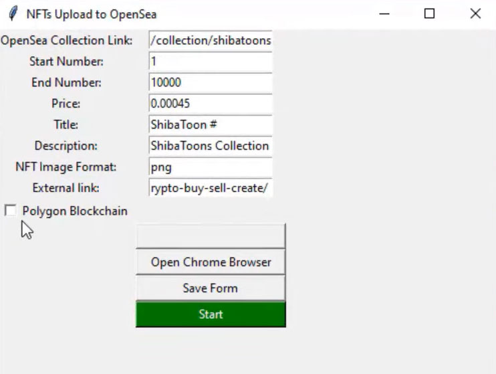Click the End Number field showing 10000
The height and width of the screenshot is (374, 496).
[x=211, y=82]
